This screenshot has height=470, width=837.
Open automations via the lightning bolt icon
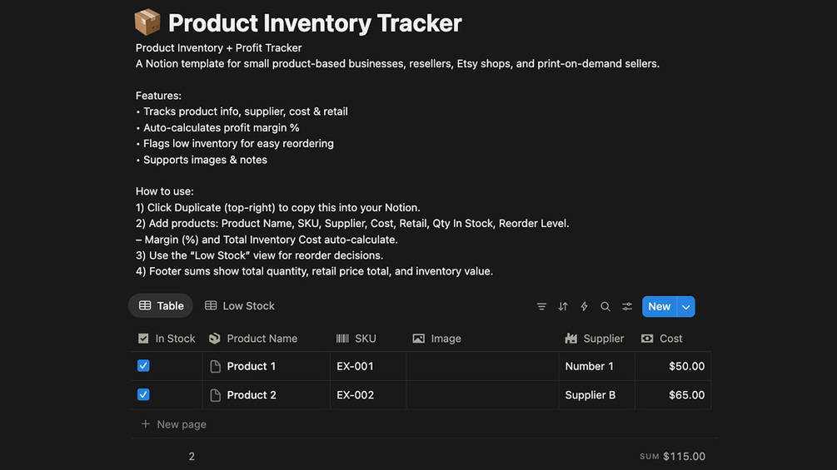pyautogui.click(x=584, y=306)
